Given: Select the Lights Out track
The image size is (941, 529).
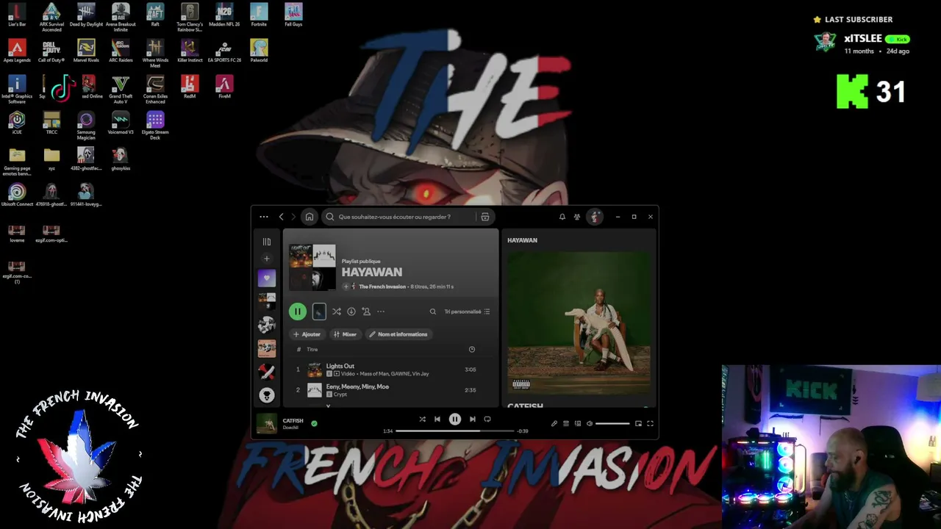Looking at the screenshot, I should coord(390,370).
